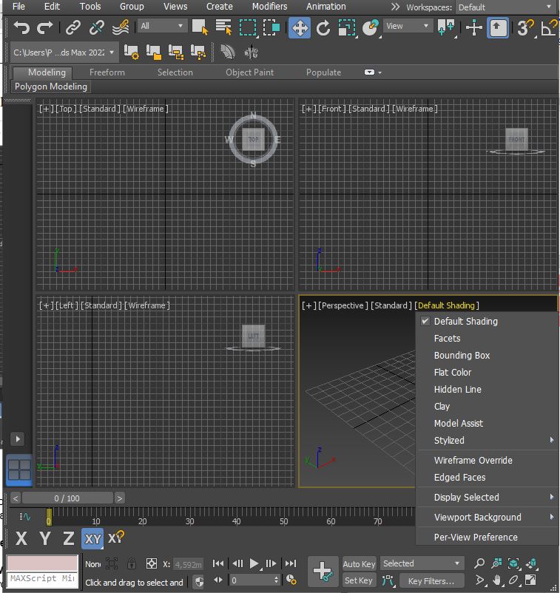
Task: Open the Select by Name list icon
Action: click(x=223, y=27)
